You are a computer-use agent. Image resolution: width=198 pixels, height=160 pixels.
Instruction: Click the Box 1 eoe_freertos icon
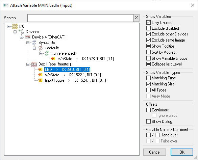(x=34, y=64)
